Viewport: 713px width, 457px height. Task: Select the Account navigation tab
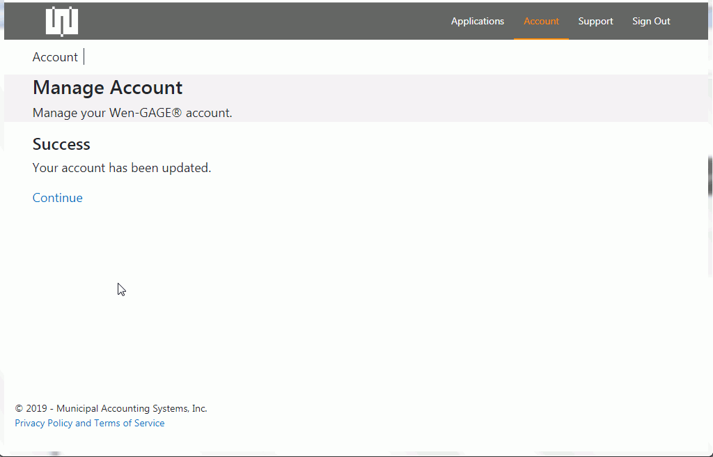point(541,21)
